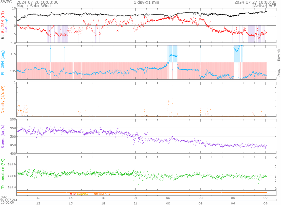Click the Towards - sector label
This screenshot has width=281, height=205.
click(279, 54)
